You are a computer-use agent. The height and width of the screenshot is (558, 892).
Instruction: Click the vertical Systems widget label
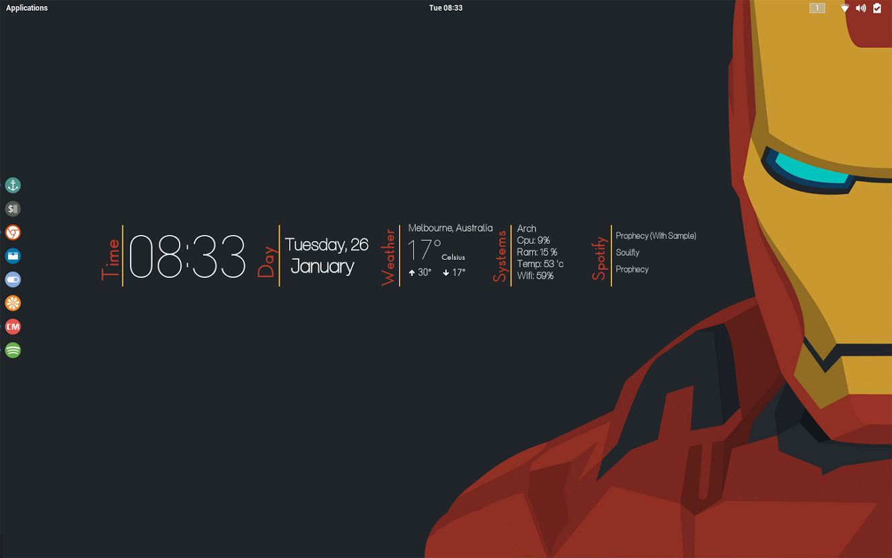click(x=500, y=256)
